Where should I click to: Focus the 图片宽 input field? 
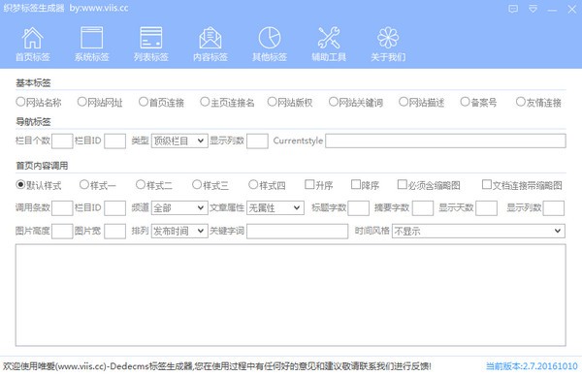point(114,232)
